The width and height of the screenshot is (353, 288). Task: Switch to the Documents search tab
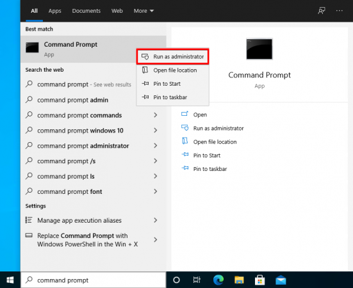[86, 11]
